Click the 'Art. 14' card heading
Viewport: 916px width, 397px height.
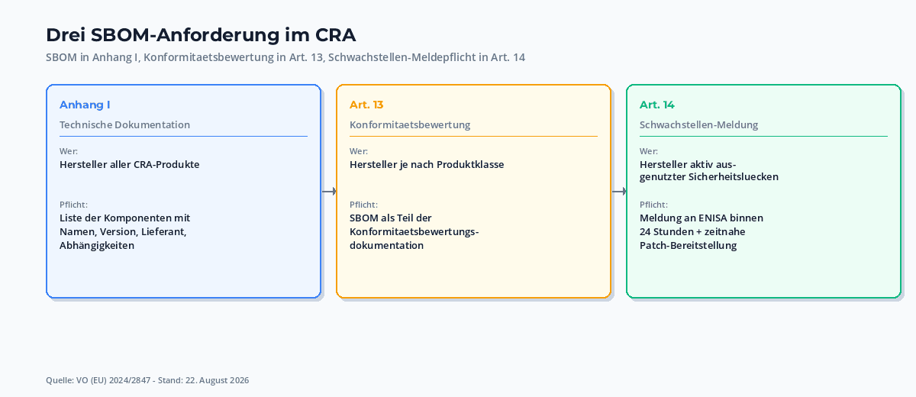(657, 105)
